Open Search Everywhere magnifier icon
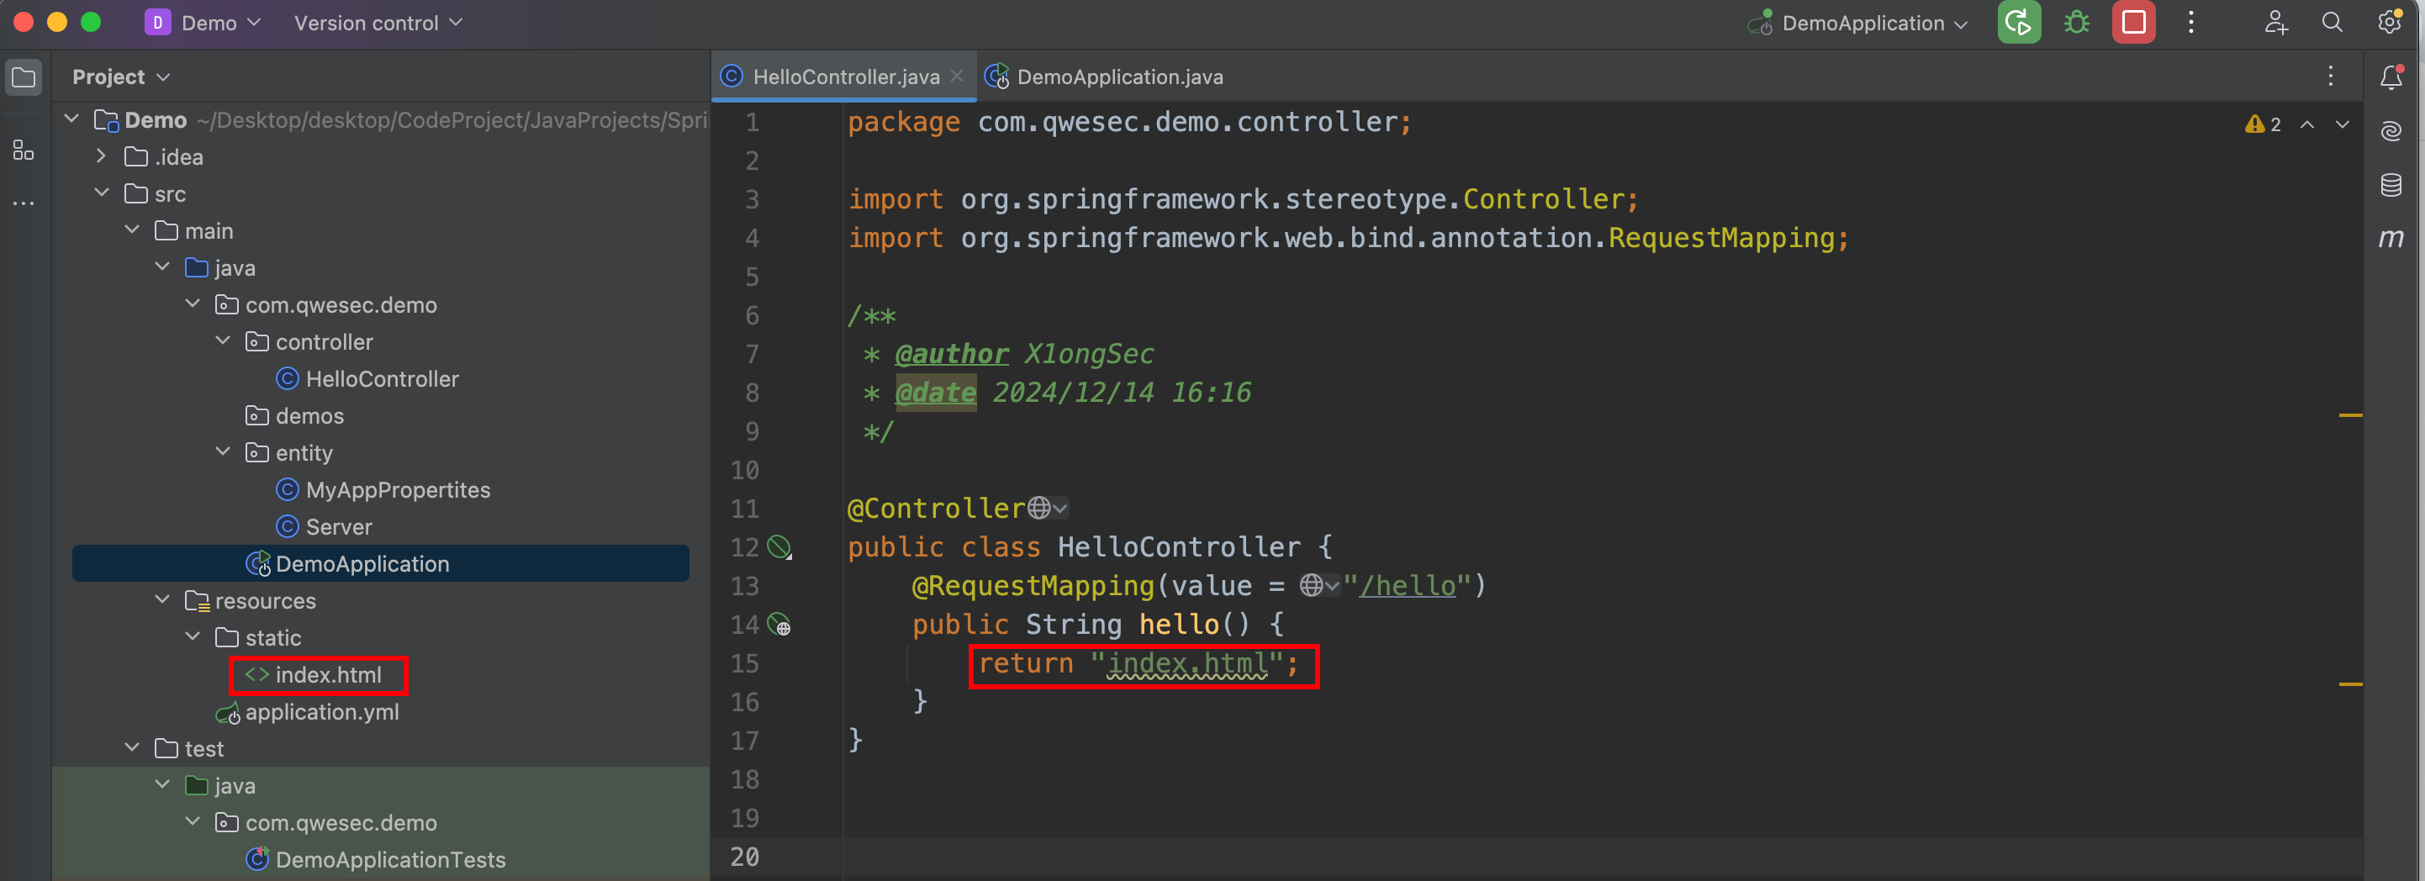This screenshot has width=2425, height=881. click(x=2332, y=23)
